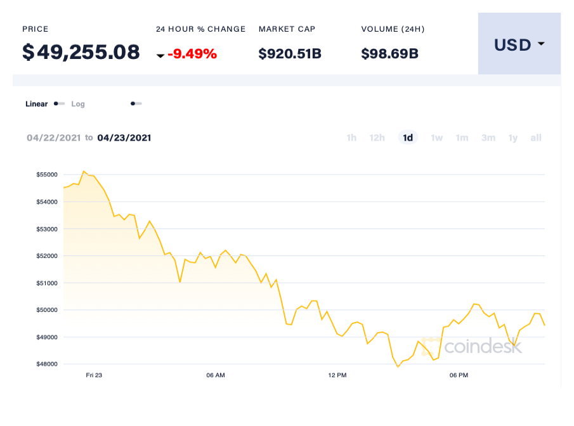Screen dimensions: 574x426
Task: Reselect the active 1d range
Action: pyautogui.click(x=408, y=138)
